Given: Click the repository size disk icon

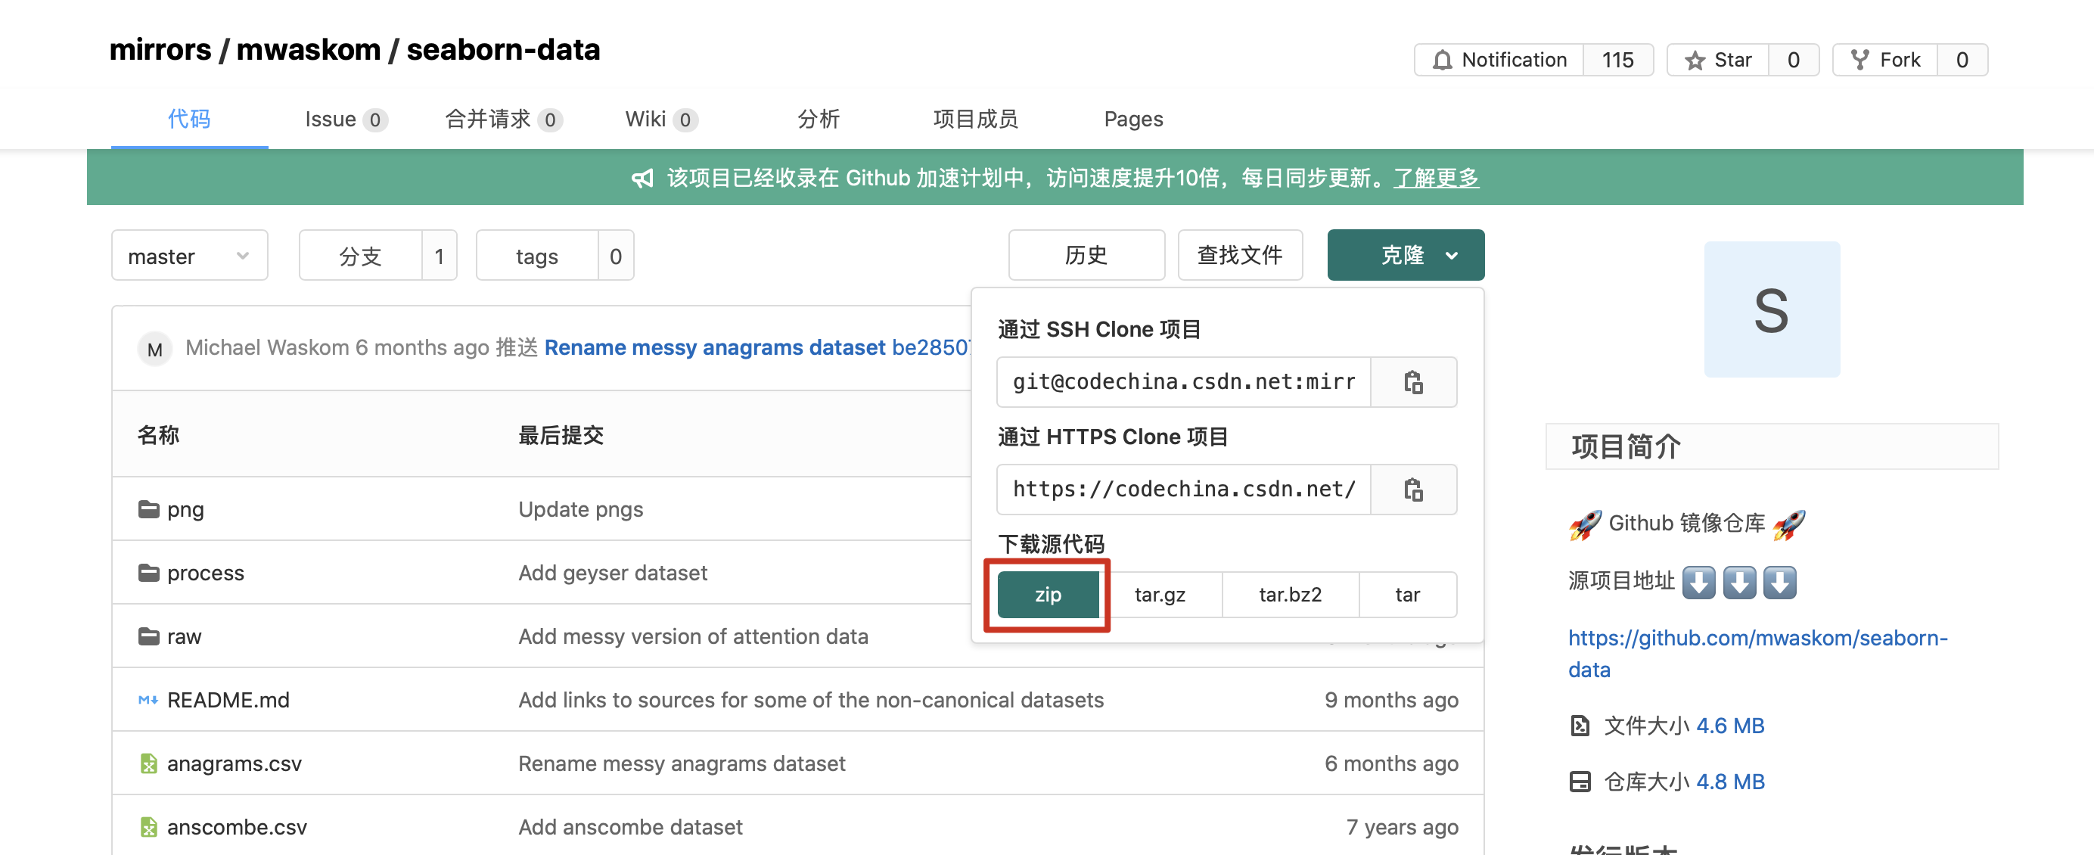Looking at the screenshot, I should coord(1580,782).
